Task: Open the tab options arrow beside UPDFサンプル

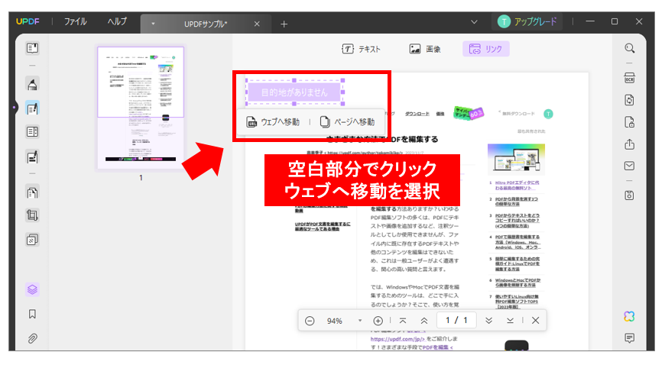Action: 153,24
